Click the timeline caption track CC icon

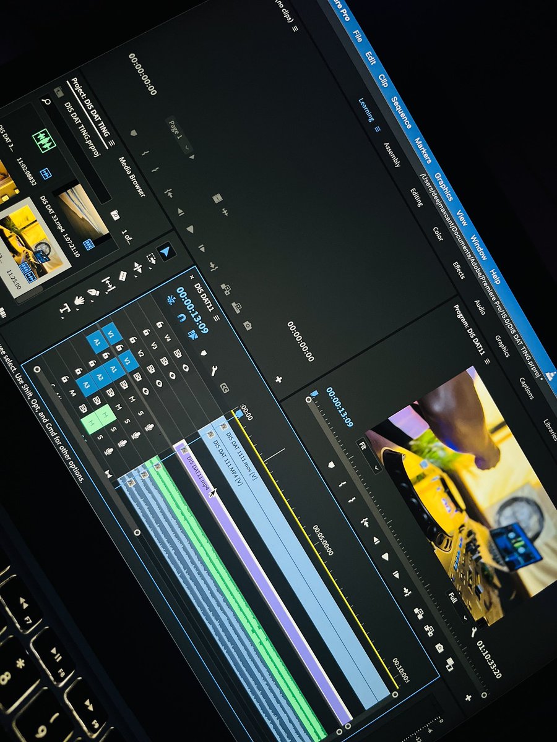(224, 389)
